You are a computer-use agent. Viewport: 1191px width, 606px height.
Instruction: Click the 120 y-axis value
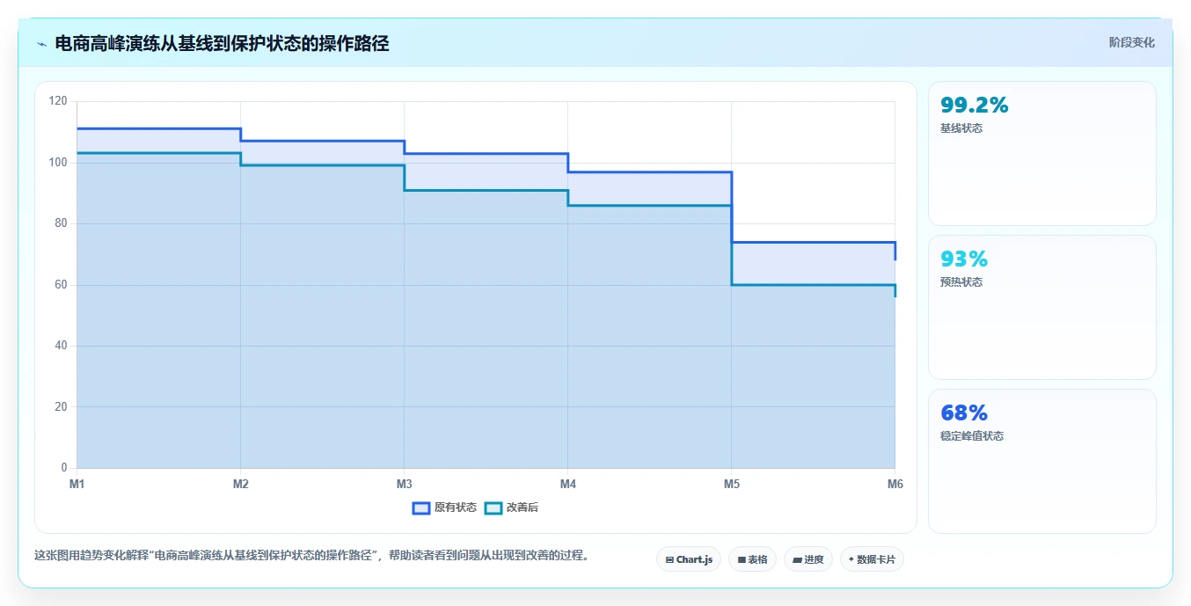click(x=59, y=101)
